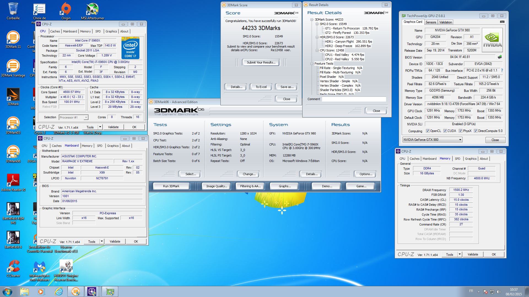Screen dimensions: 529x297
Task: Open Windows Media Player in taskbar
Action: [41, 291]
